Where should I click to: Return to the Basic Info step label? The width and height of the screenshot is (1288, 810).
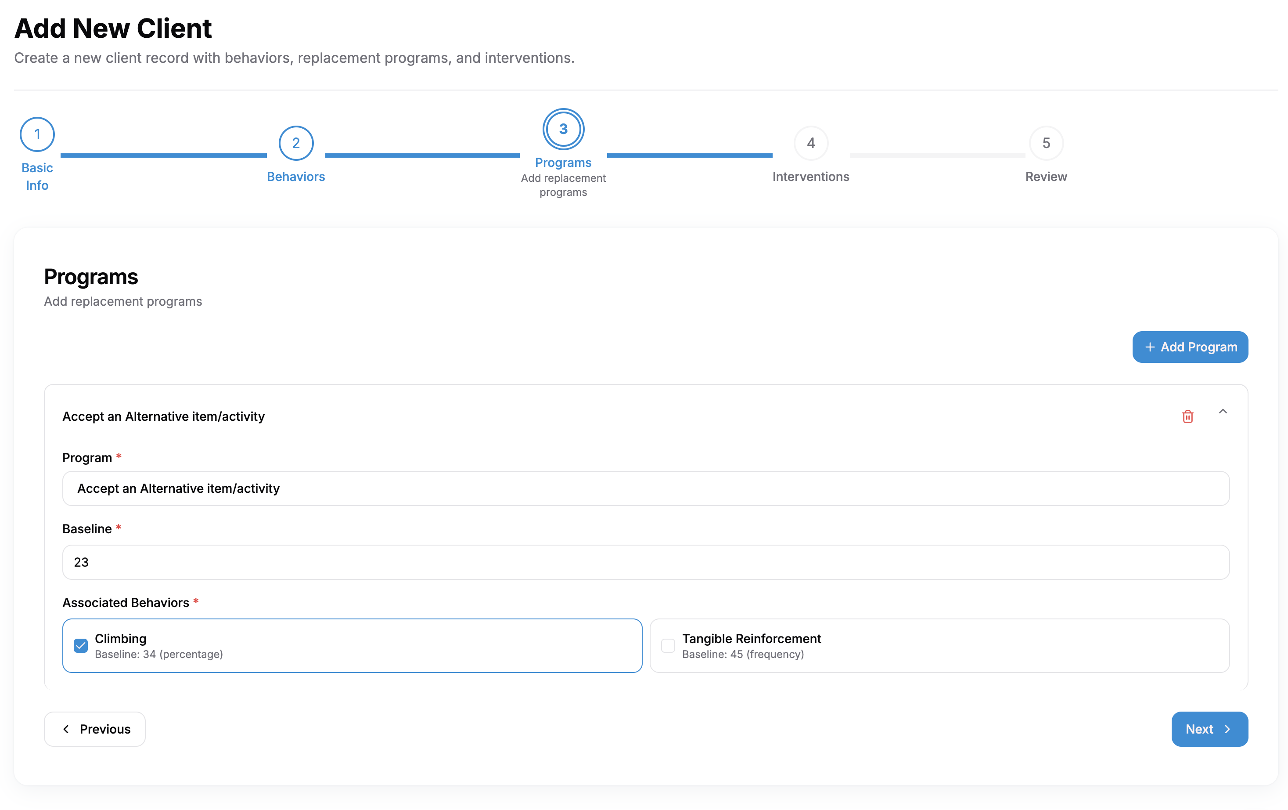click(x=37, y=177)
